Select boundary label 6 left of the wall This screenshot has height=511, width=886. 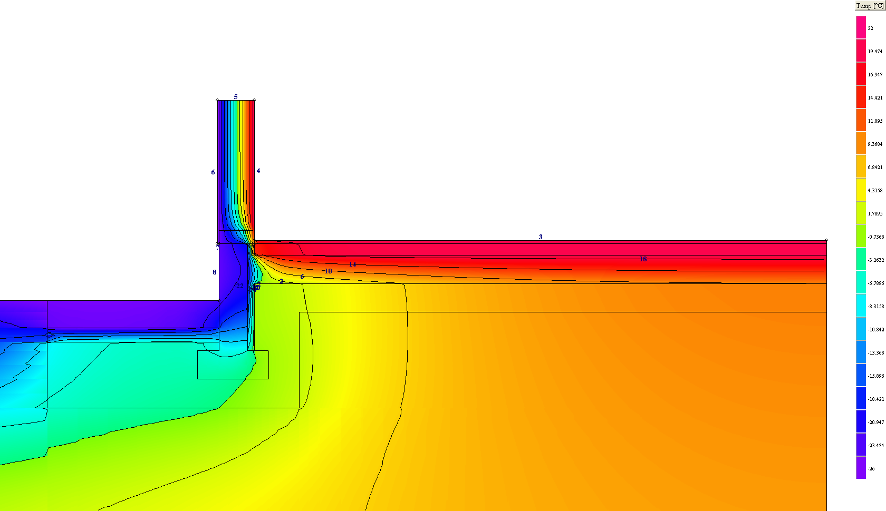[x=213, y=172]
